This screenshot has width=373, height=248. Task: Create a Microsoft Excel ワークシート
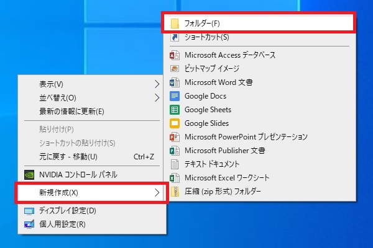259,178
